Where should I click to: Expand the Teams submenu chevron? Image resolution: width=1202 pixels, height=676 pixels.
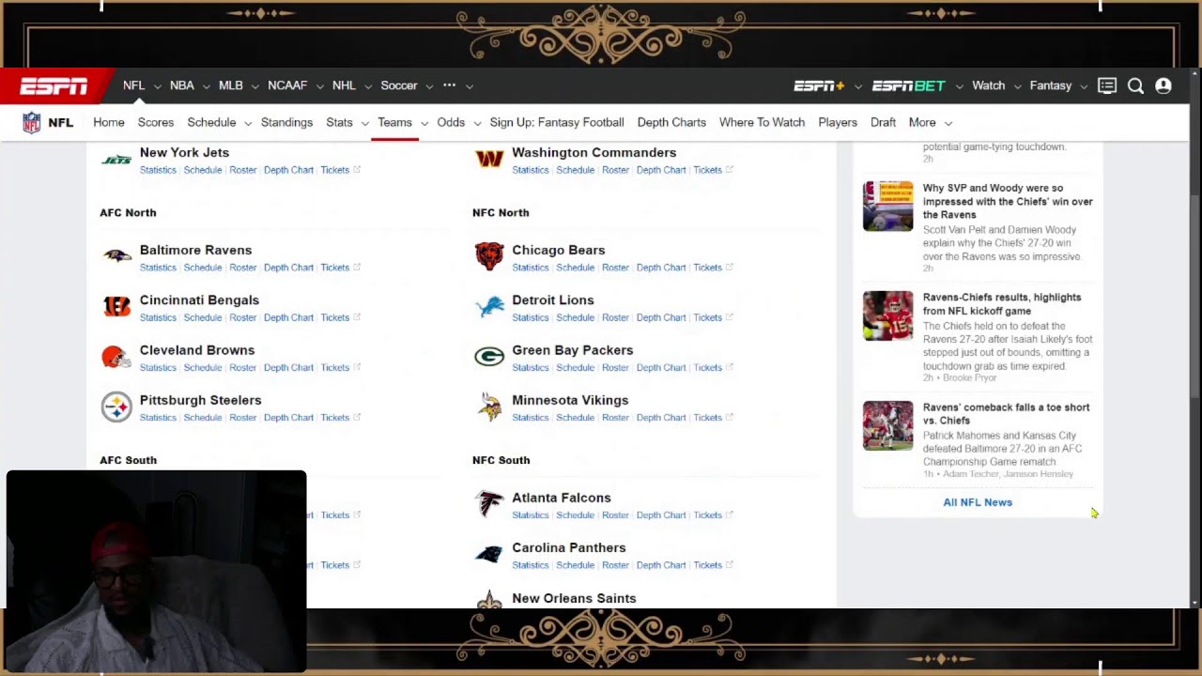click(x=424, y=123)
